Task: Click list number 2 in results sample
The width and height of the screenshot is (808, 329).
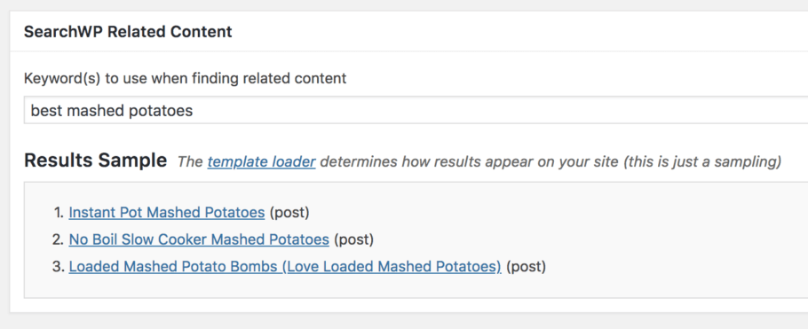Action: tap(59, 239)
